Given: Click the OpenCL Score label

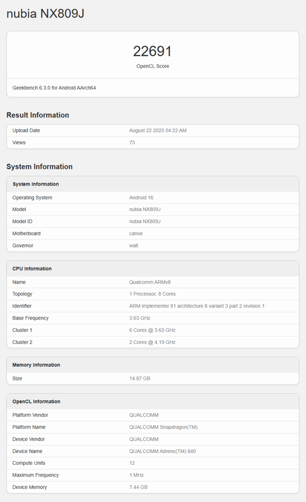Looking at the screenshot, I should pos(153,66).
